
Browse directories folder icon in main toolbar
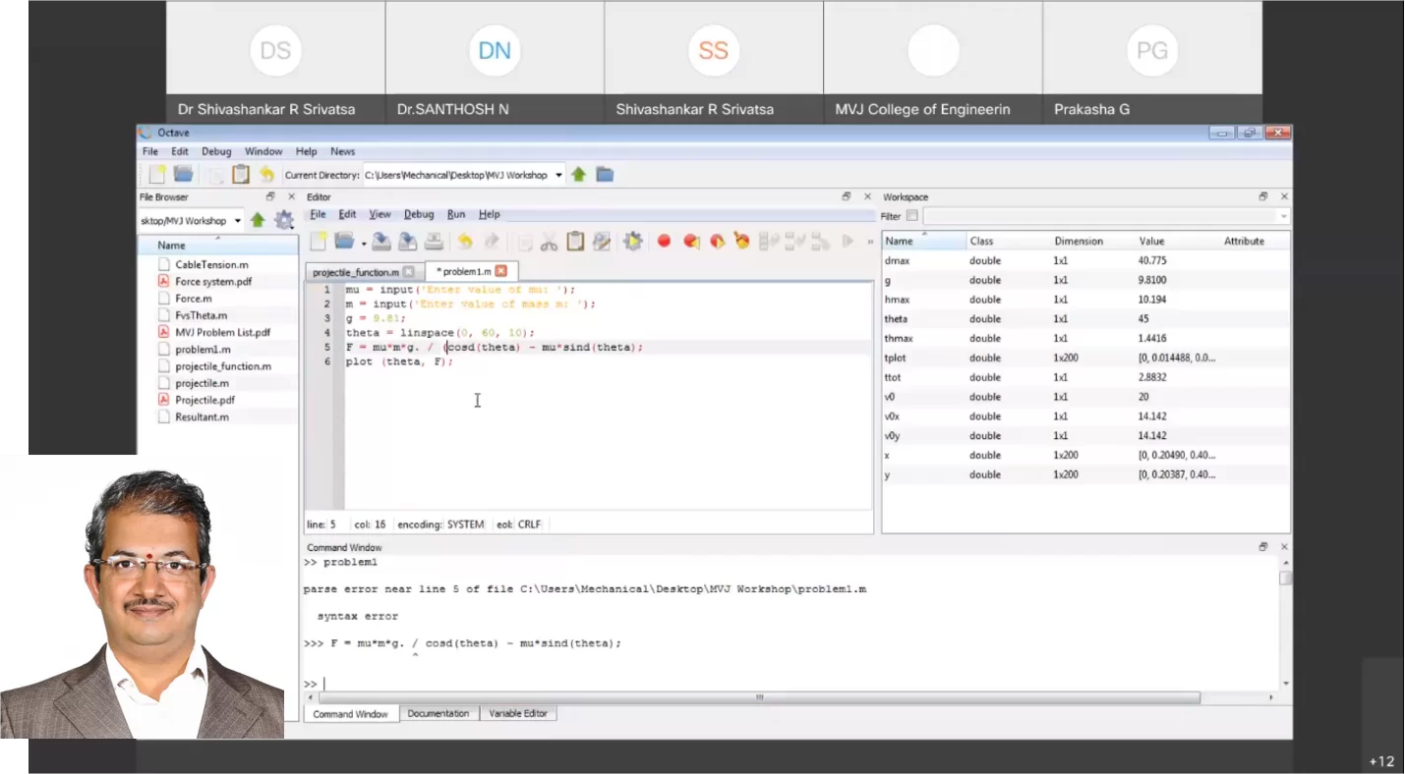pyautogui.click(x=605, y=174)
